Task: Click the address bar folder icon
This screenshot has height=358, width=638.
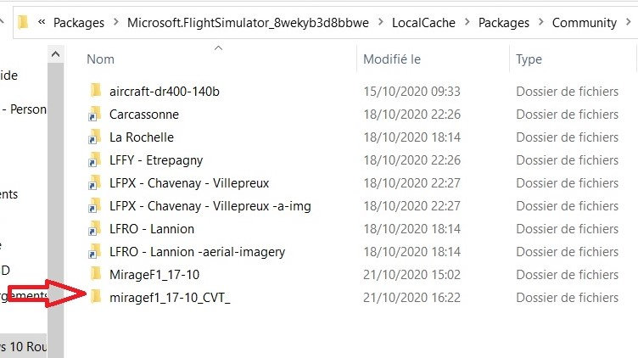Action: tap(22, 23)
